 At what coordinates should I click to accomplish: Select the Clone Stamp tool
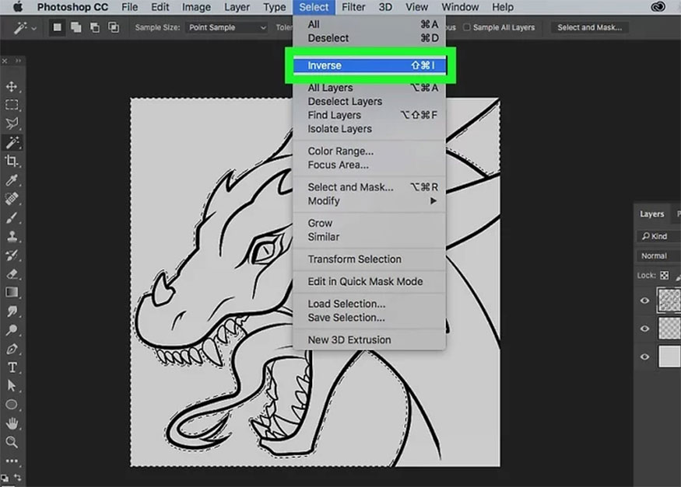coord(12,236)
